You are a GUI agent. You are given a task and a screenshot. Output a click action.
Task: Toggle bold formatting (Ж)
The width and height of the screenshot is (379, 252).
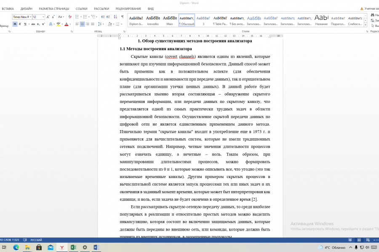[x=15, y=24]
